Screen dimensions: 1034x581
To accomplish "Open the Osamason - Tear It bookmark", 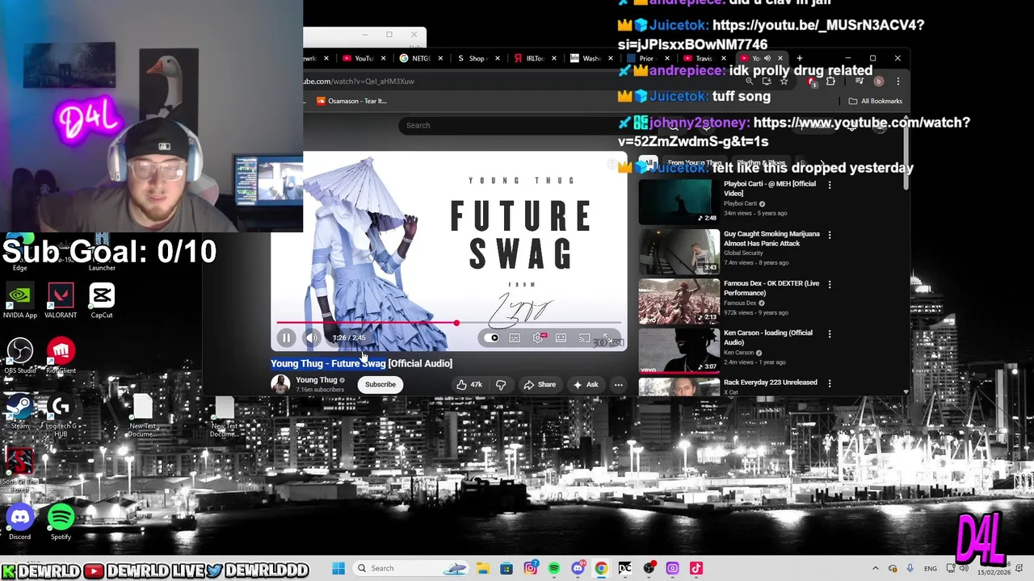I will tap(352, 101).
